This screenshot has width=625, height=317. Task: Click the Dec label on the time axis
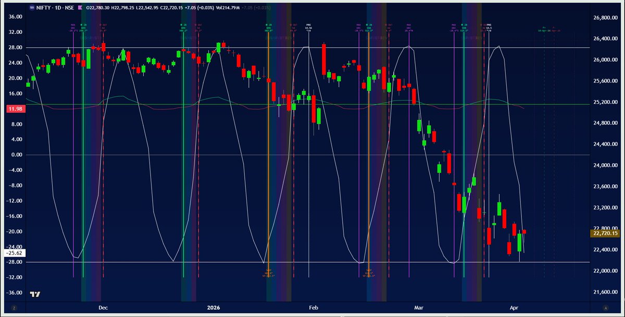click(x=103, y=308)
